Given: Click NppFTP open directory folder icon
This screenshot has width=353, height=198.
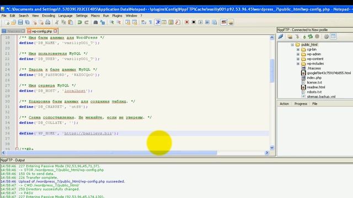Looking at the screenshot, I should (290, 36).
